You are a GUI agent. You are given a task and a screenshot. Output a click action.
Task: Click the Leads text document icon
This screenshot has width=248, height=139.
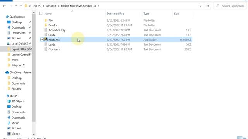click(46, 44)
